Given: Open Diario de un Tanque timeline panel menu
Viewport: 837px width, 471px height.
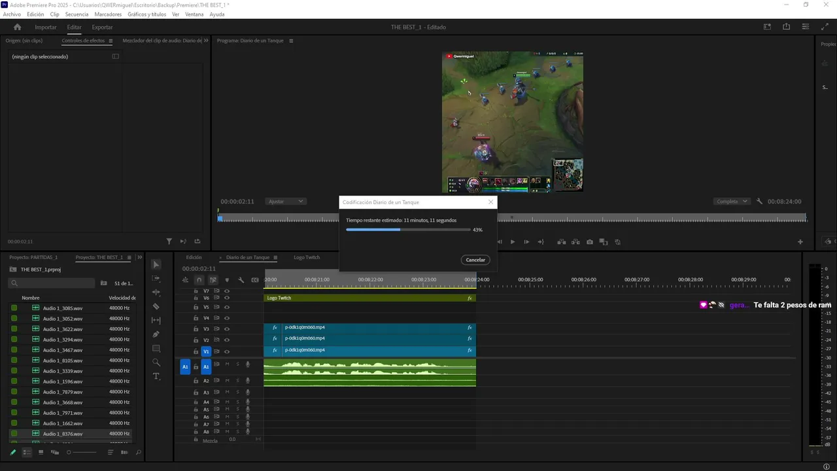Looking at the screenshot, I should click(275, 258).
